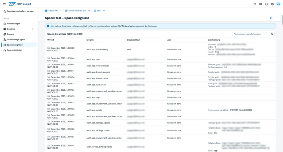Open the MS user avatar menu
This screenshot has height=152, width=283.
point(278,4)
